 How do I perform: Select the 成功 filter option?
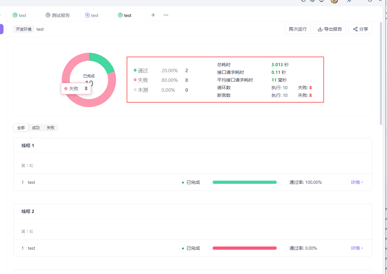tap(36, 128)
